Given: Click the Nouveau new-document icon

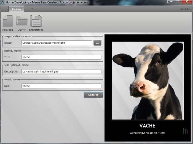Looking at the screenshot, I should (x=8, y=21).
